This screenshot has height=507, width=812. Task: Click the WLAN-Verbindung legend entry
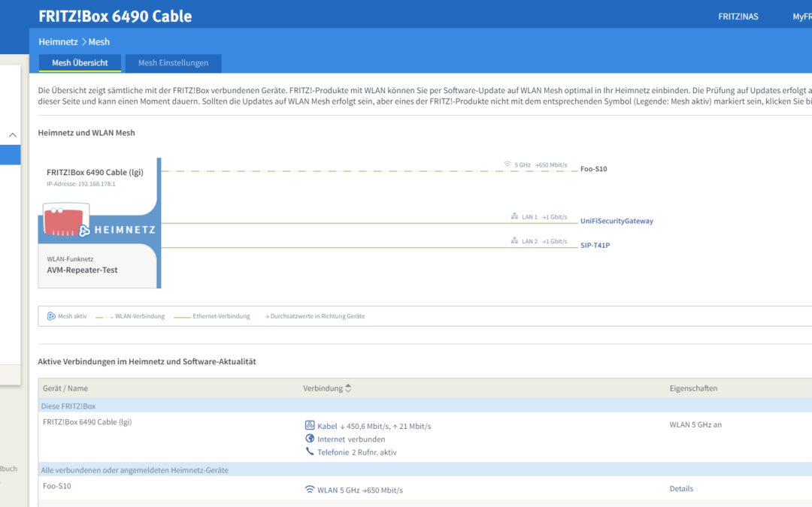tap(131, 316)
